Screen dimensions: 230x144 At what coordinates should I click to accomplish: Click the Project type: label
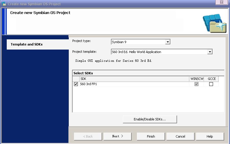[x=81, y=41]
